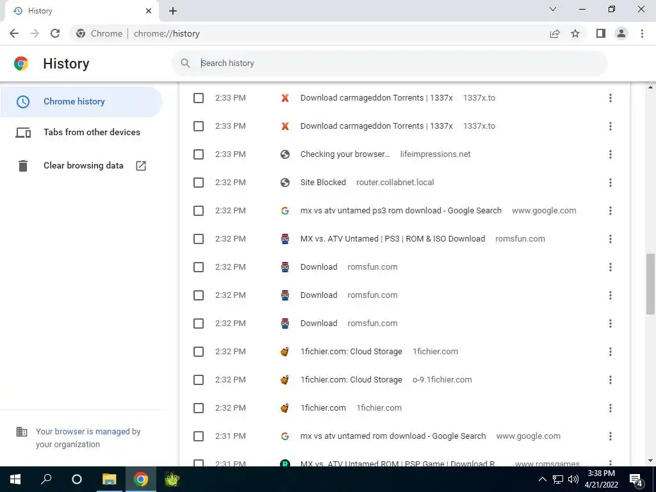Open the Windows Start menu
Image resolution: width=656 pixels, height=492 pixels.
click(x=15, y=479)
